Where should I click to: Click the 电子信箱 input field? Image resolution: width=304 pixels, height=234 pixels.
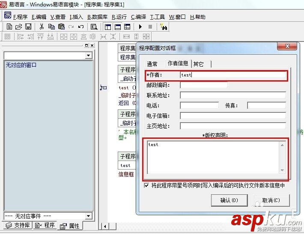(x=233, y=116)
